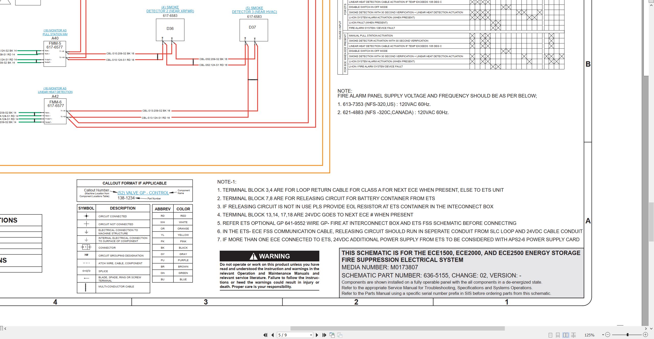This screenshot has height=339, width=654.
Task: Click the zoom slider handle
Action: [627, 335]
